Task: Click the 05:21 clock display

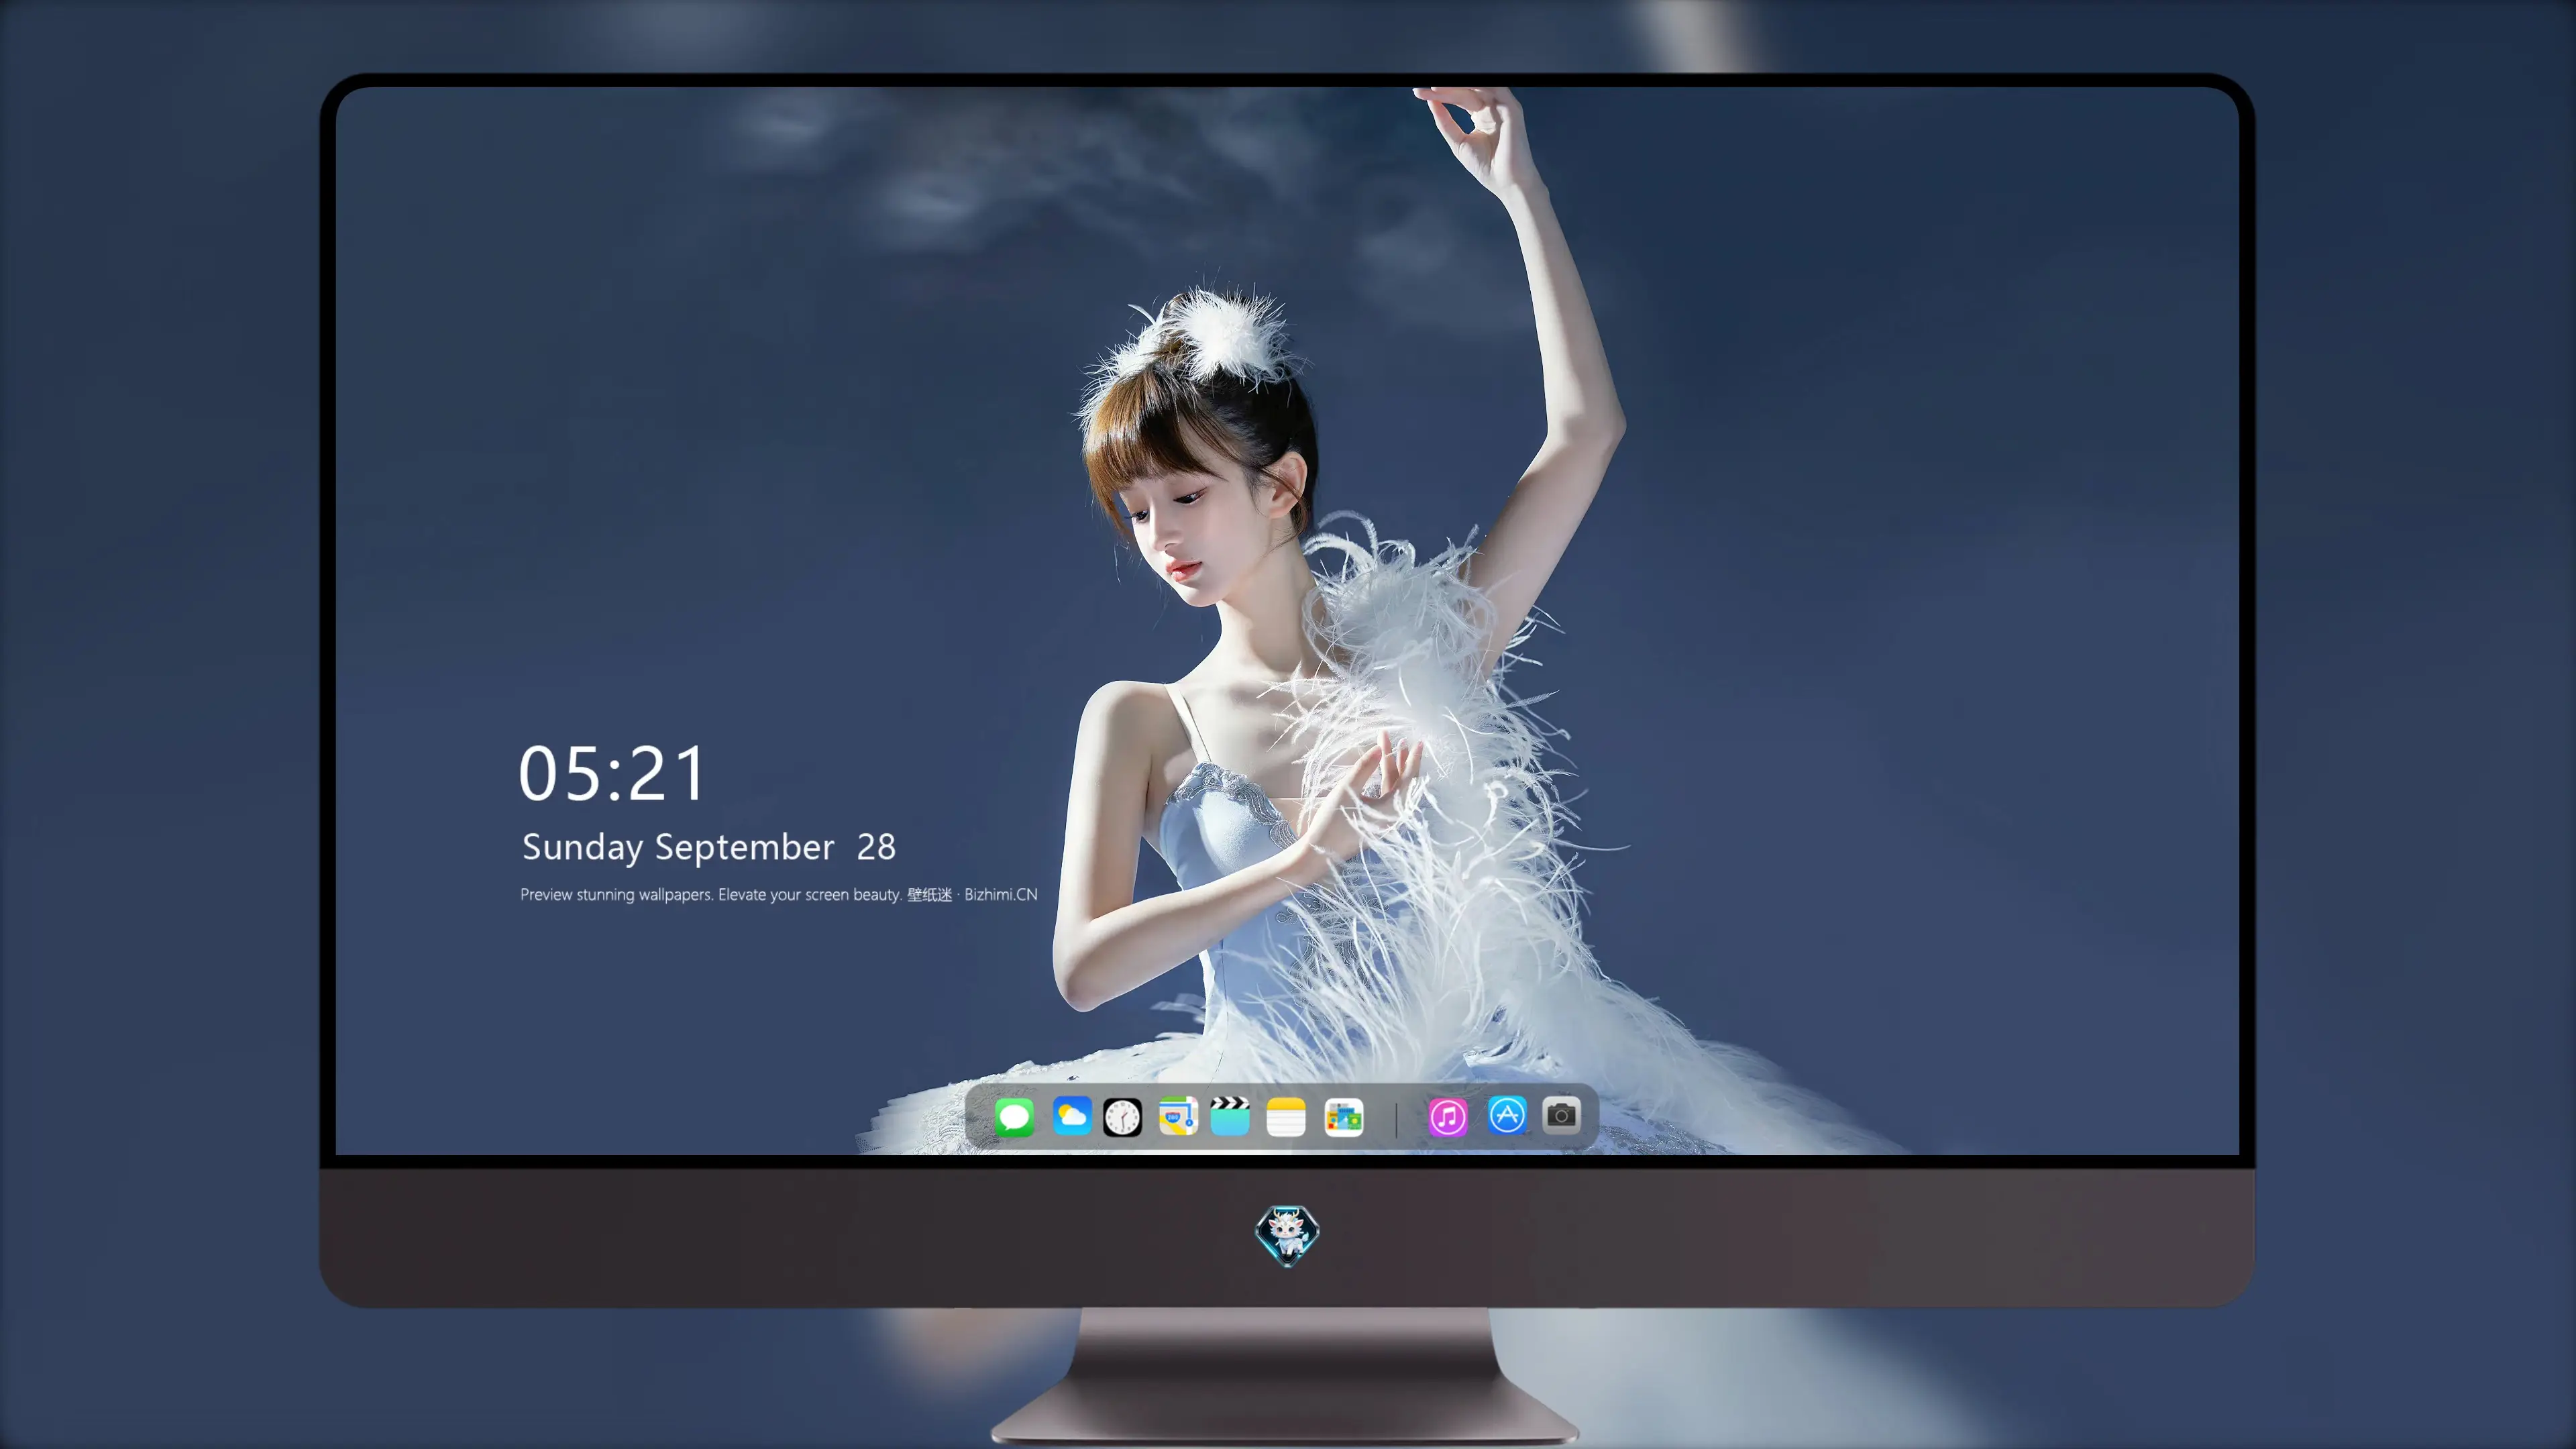Action: (x=612, y=774)
